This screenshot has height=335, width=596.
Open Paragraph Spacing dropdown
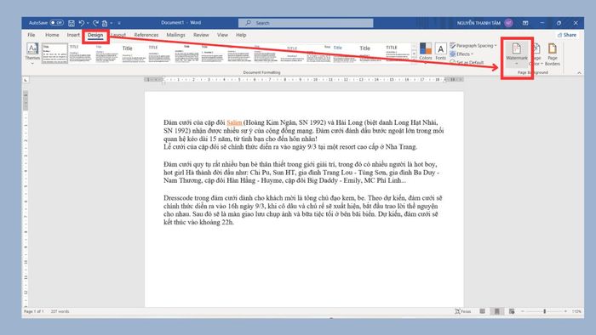(473, 46)
